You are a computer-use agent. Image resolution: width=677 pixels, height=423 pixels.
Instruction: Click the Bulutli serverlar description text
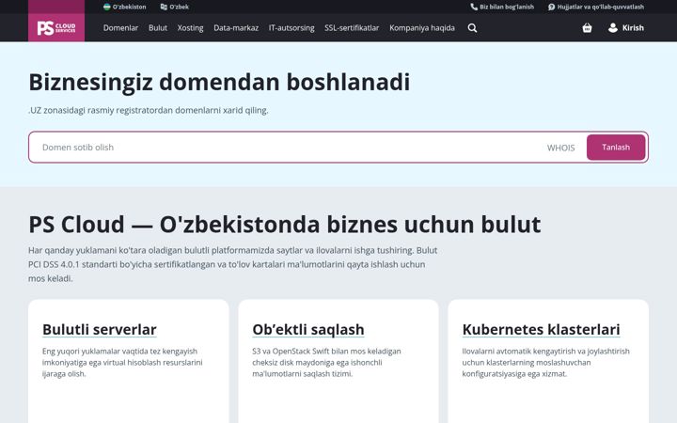(x=122, y=363)
